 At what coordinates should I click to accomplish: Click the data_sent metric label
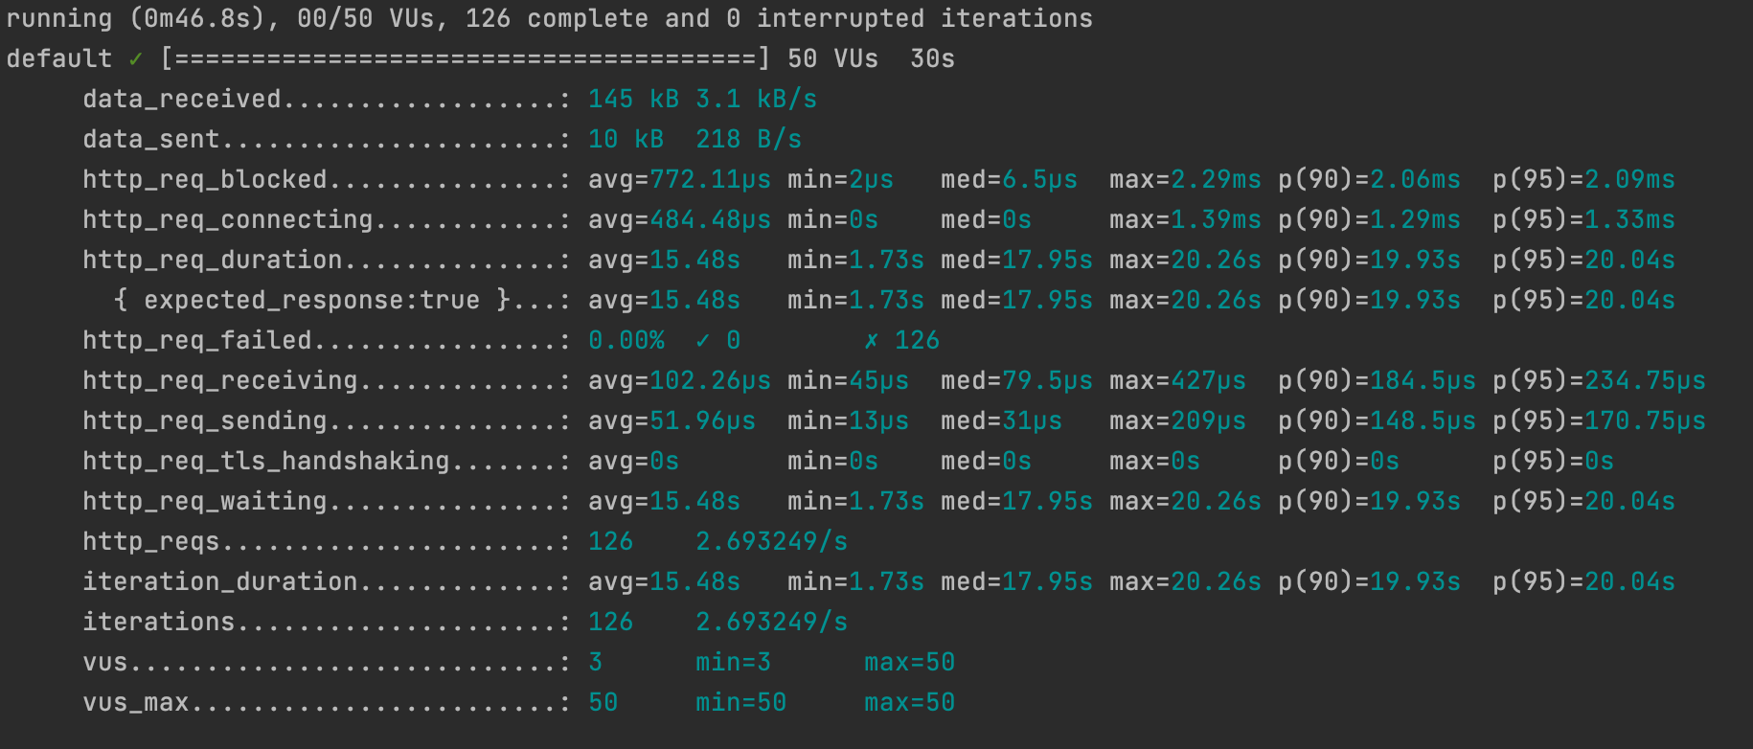click(x=151, y=140)
